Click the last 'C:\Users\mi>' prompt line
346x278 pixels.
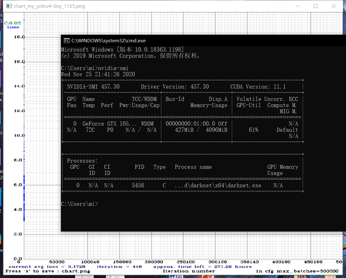click(x=79, y=204)
